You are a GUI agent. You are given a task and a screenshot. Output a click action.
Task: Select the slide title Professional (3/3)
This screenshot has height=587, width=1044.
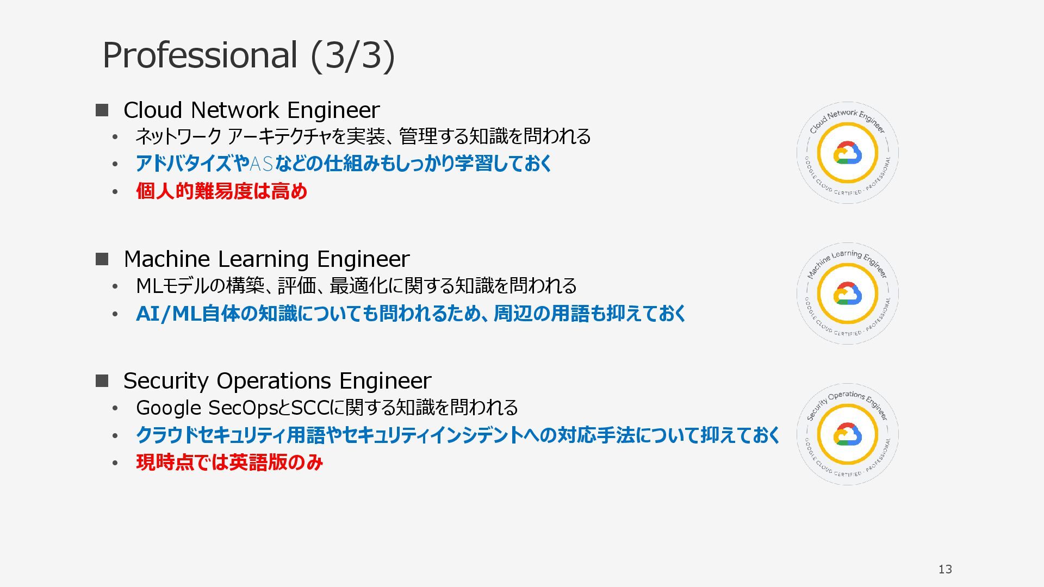(248, 55)
